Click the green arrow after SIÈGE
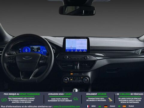The height and width of the screenshot is (108, 144). [100, 106]
